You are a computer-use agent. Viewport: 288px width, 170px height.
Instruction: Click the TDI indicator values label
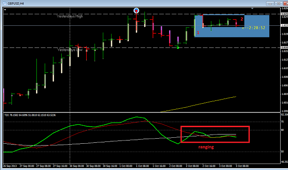(x=30, y=115)
